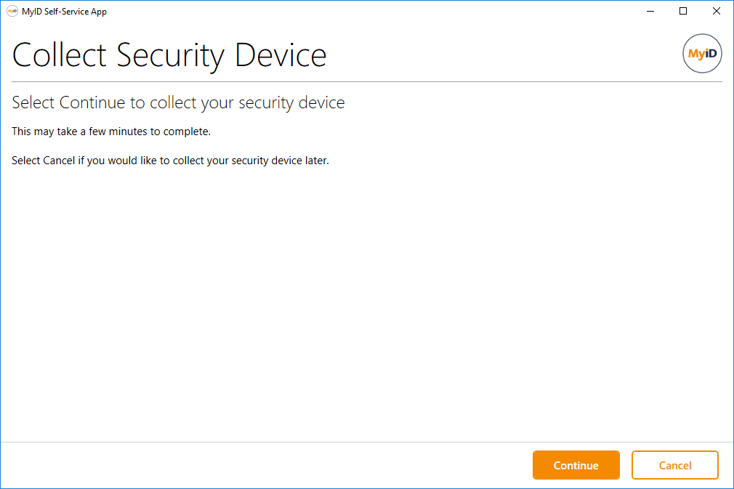734x489 pixels.
Task: Click the word "Collect" in the main heading
Action: pos(60,56)
